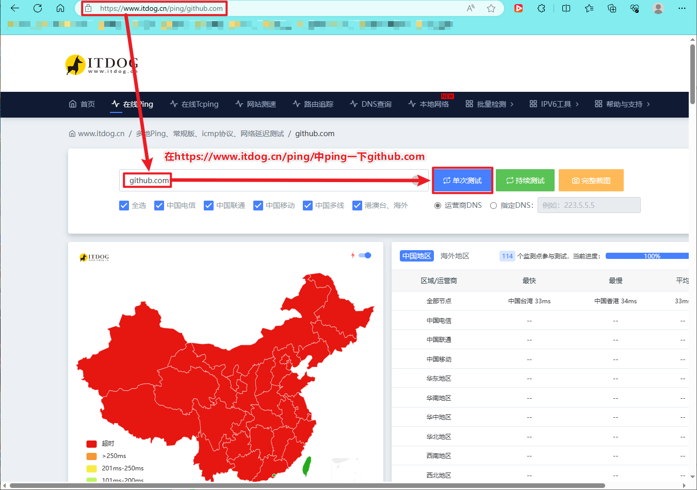
Task: Click the home icon beside 首页
Action: (73, 104)
